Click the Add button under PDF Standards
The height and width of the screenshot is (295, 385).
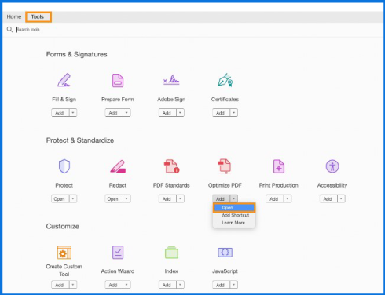(167, 198)
